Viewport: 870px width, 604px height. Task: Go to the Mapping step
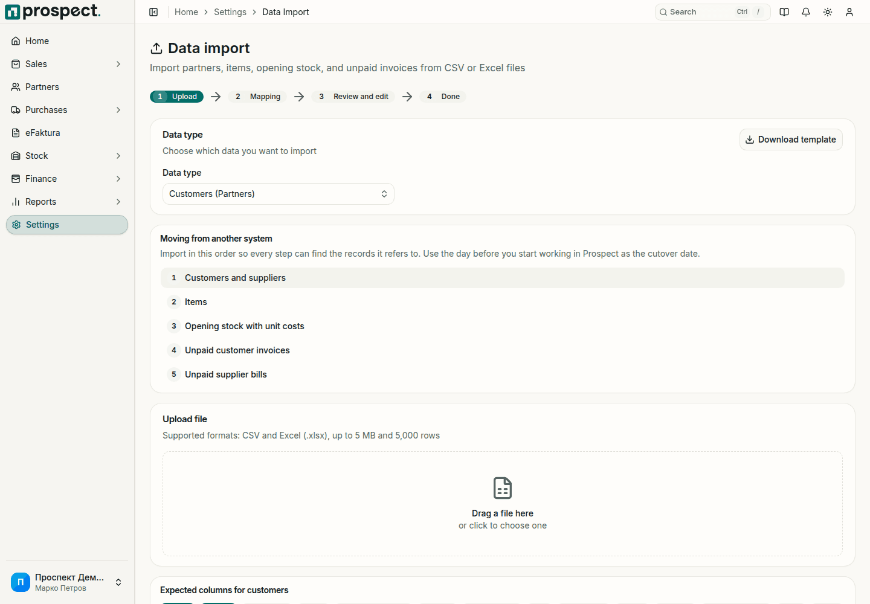(x=257, y=97)
